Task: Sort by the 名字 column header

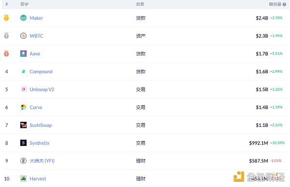Action: [x=24, y=4]
